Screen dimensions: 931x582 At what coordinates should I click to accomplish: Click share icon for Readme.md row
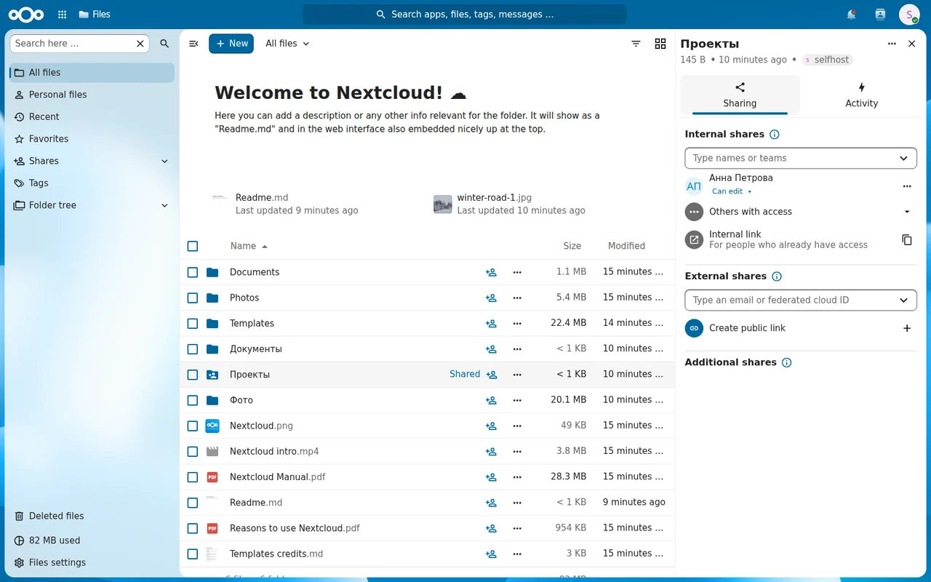pos(491,503)
